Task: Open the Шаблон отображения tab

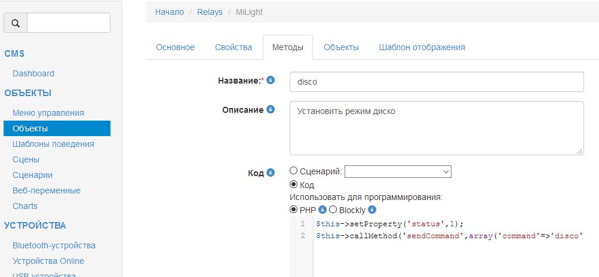Action: point(422,47)
